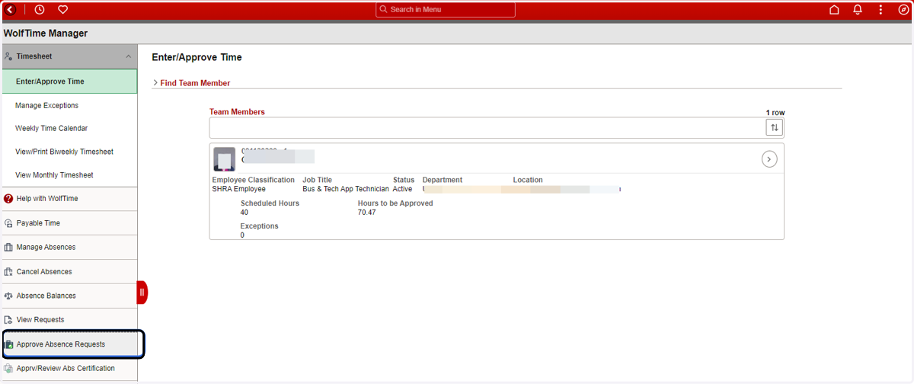The image size is (914, 384).
Task: Click the SHRA Employee classification text
Action: point(239,189)
